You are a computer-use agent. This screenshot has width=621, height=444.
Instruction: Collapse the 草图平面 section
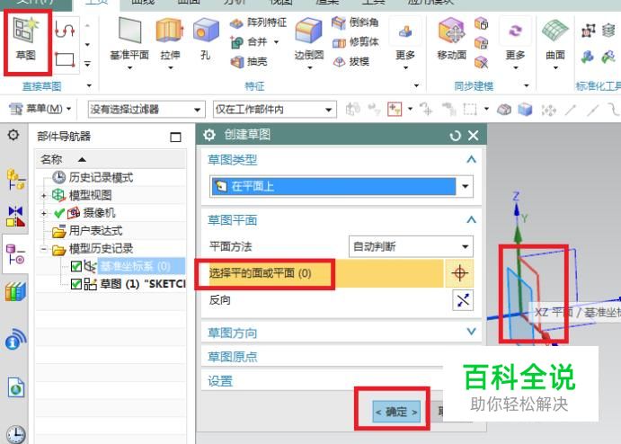471,220
